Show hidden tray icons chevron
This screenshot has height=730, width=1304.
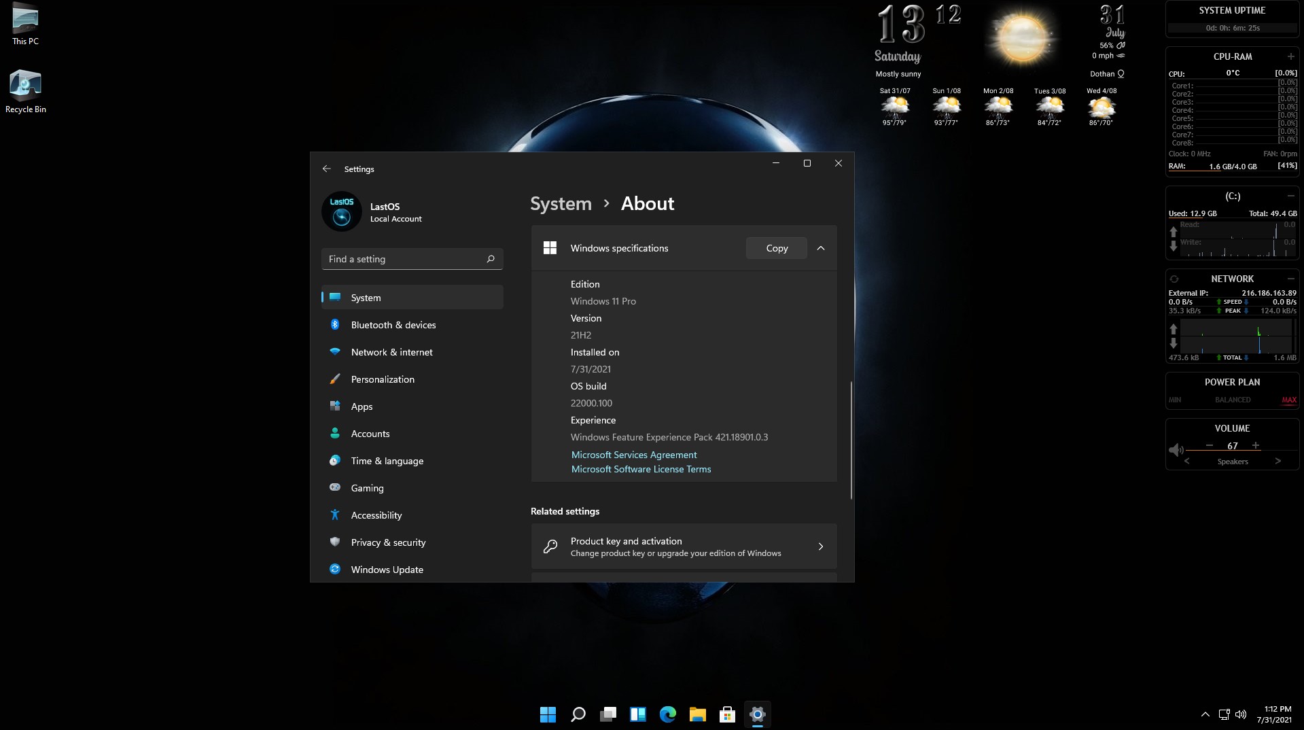click(1205, 714)
